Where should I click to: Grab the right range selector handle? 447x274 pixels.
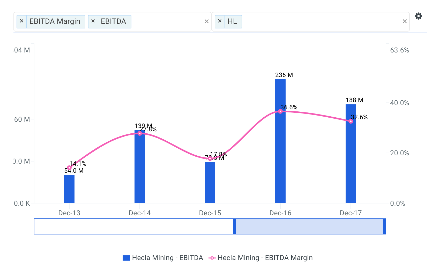click(385, 226)
